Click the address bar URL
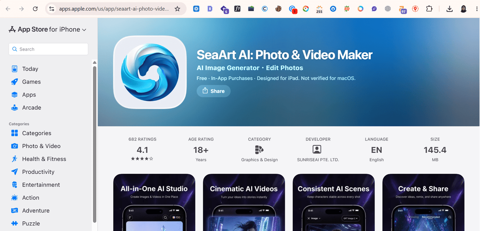This screenshot has width=480, height=231. click(x=114, y=9)
